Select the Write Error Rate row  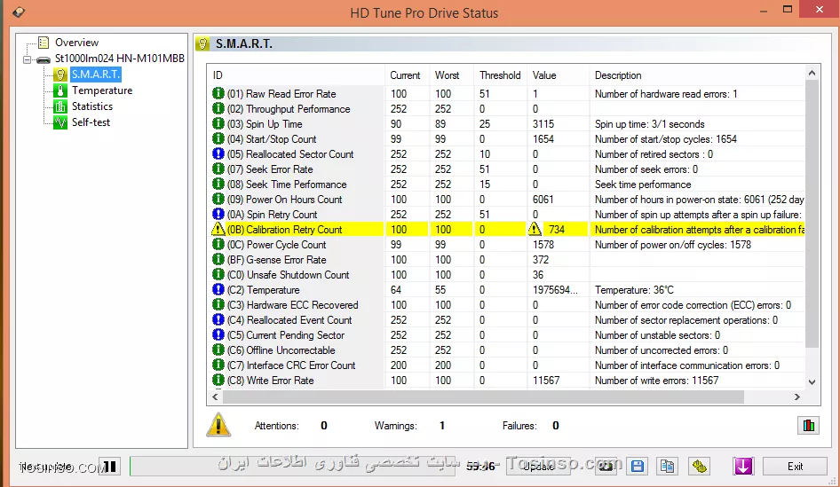tap(506, 381)
